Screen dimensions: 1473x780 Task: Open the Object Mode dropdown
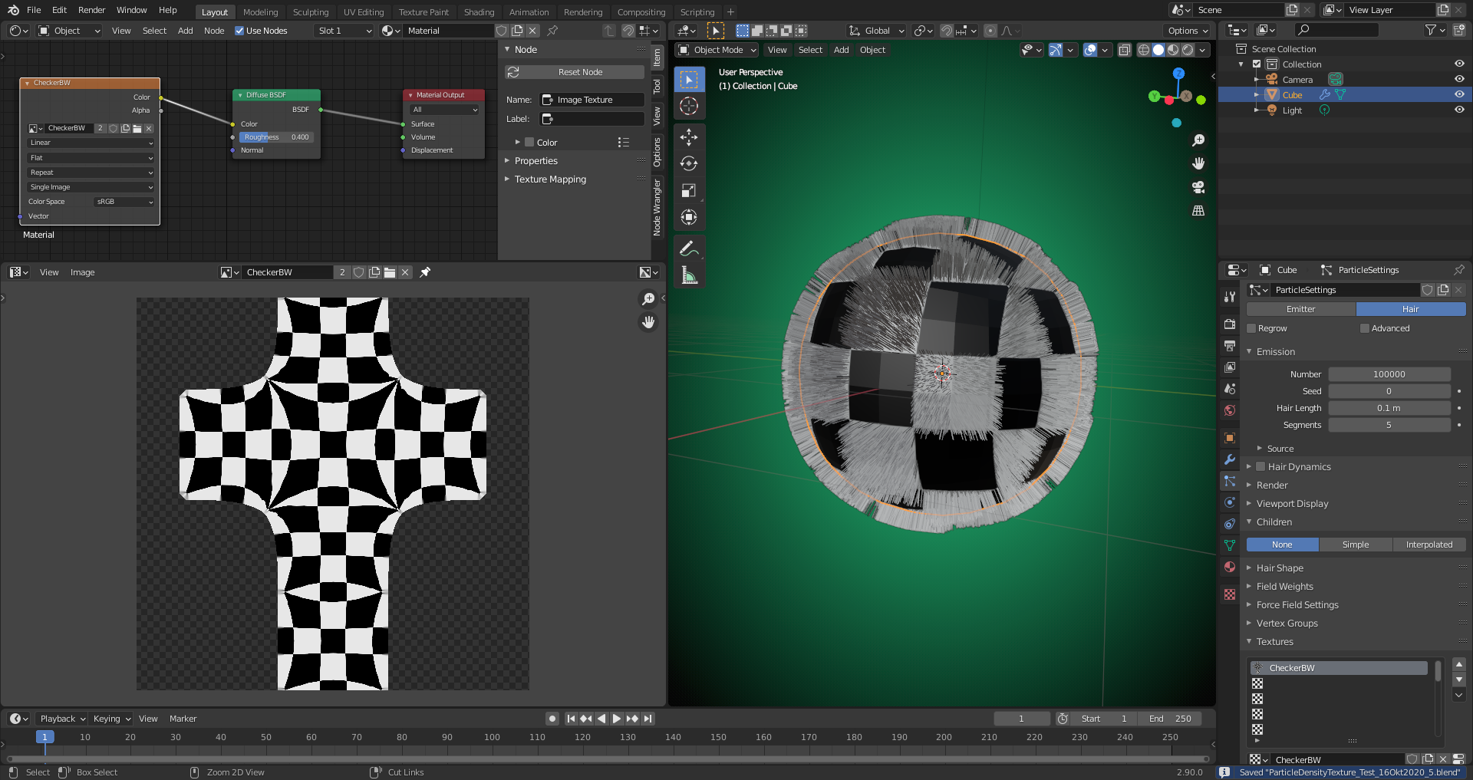tap(717, 50)
